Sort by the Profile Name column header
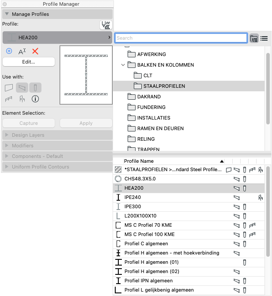 (174, 161)
